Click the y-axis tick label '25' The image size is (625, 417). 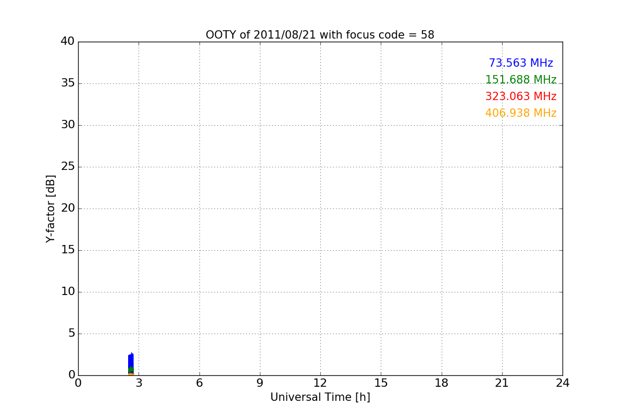pyautogui.click(x=68, y=166)
